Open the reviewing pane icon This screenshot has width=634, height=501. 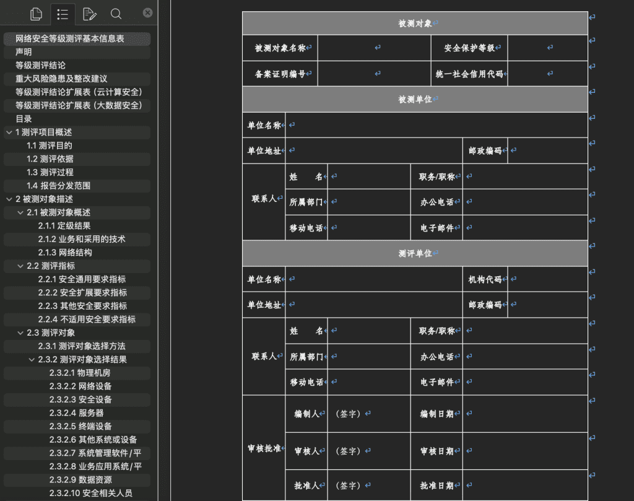[89, 14]
